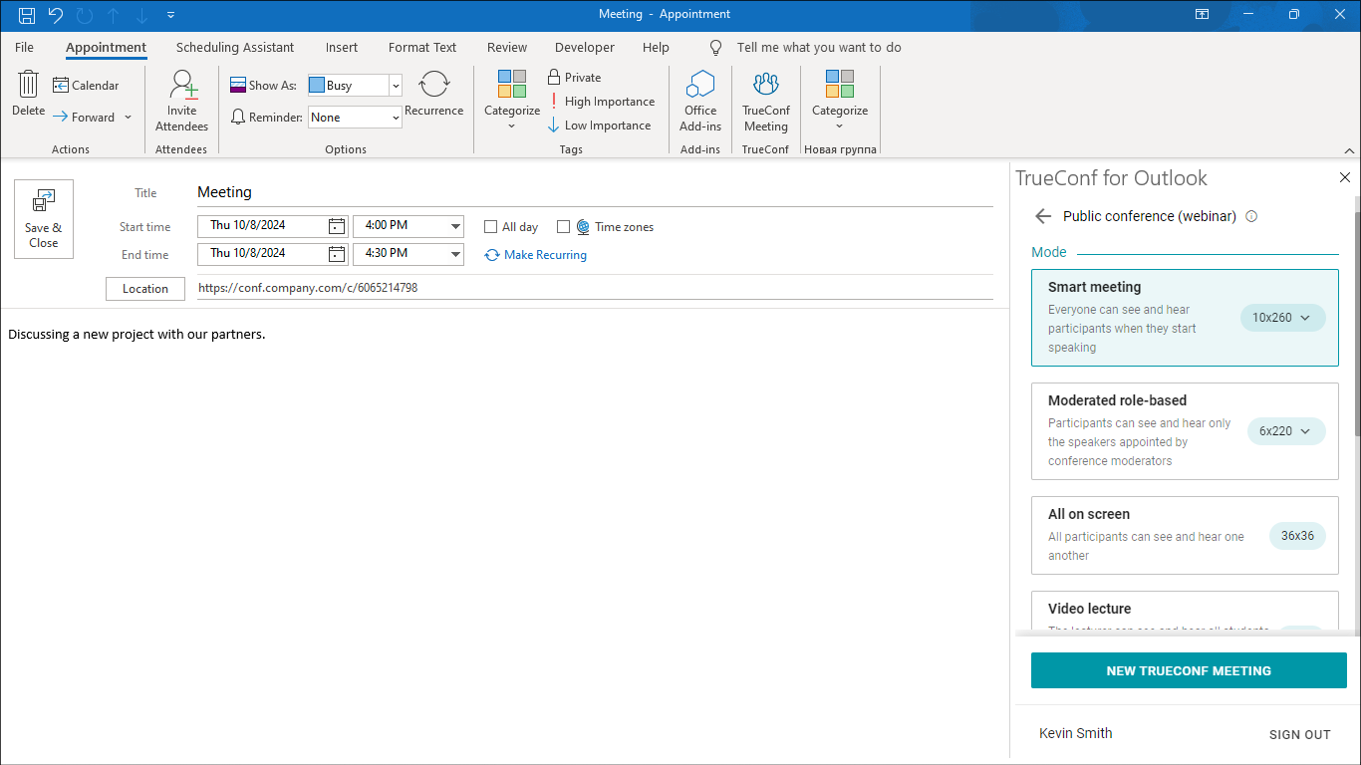Undo the last action
Screen dimensions: 1361x765
click(x=56, y=15)
